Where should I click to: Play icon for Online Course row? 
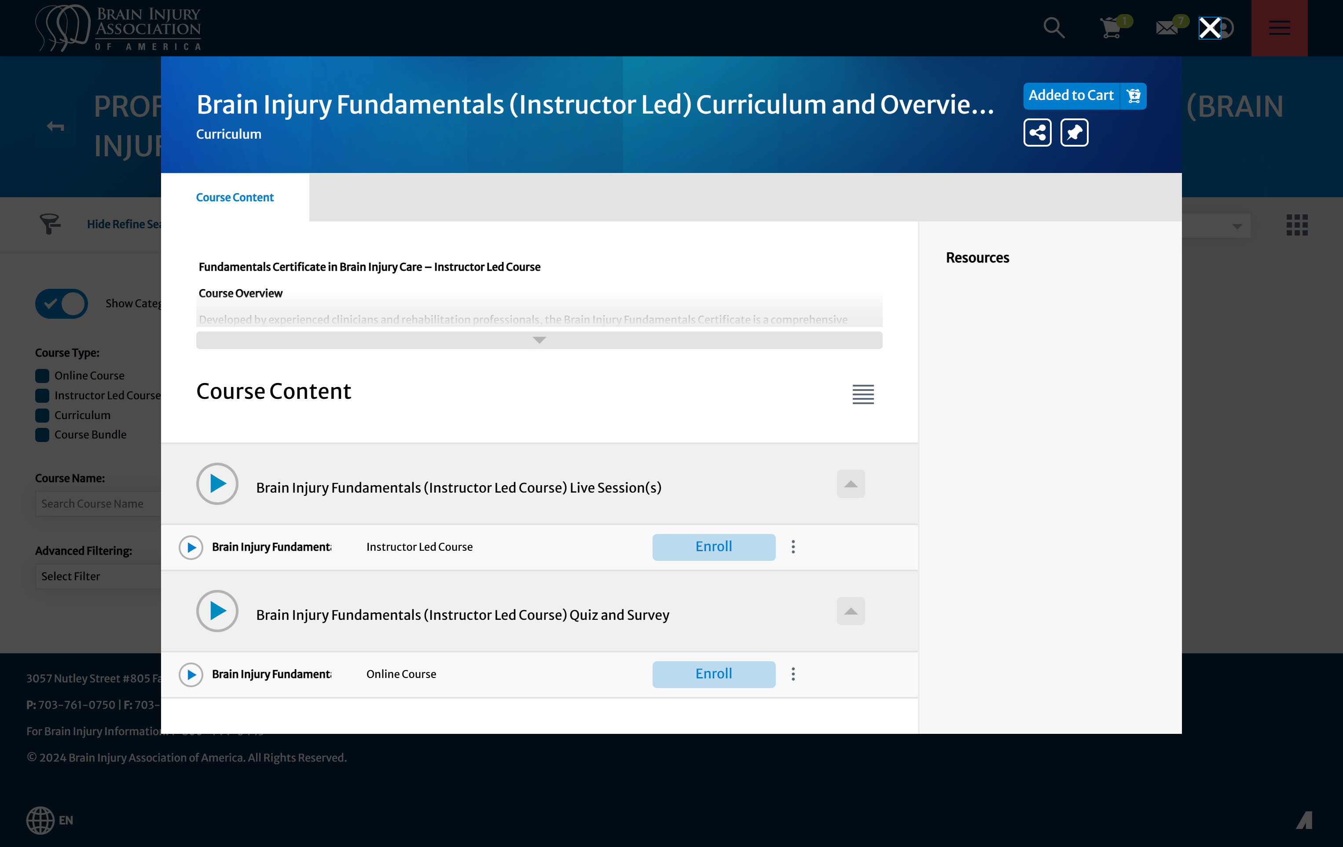pos(191,674)
